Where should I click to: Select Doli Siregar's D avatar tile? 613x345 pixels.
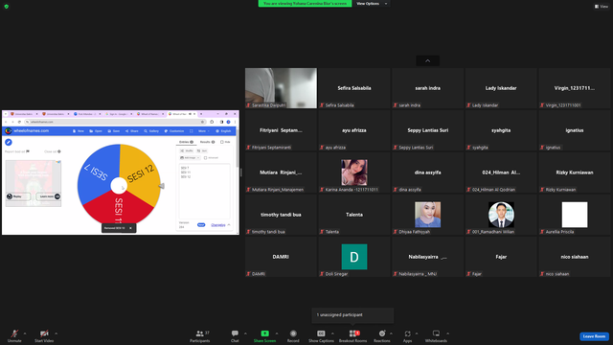point(354,257)
